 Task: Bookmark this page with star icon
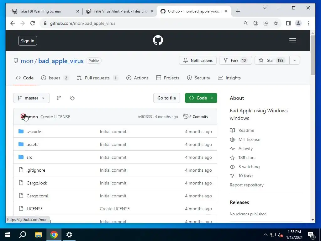(276, 23)
